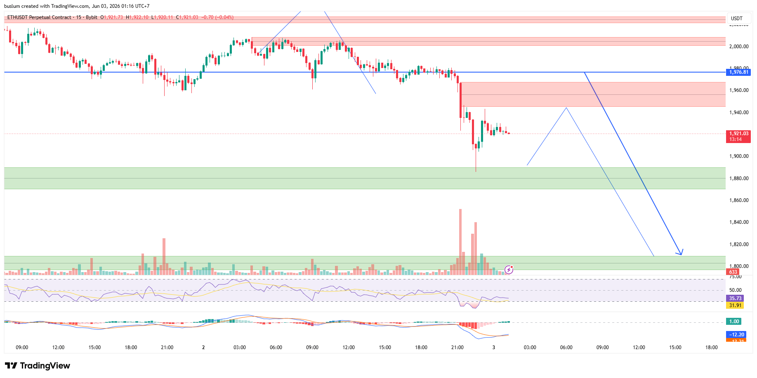Select the yellow 31.91 RSI average label
Image resolution: width=757 pixels, height=378 pixels.
click(735, 305)
